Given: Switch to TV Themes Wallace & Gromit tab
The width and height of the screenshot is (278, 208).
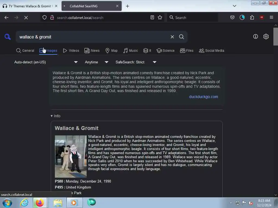Looking at the screenshot, I should tap(30, 6).
